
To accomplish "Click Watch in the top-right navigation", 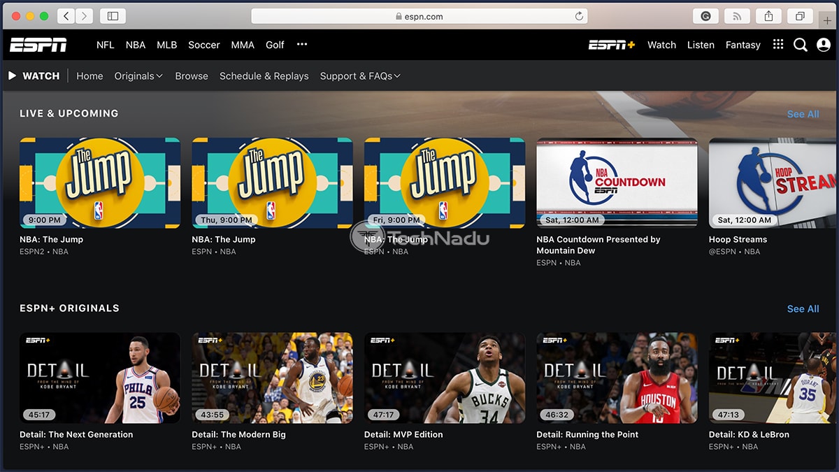I will [x=661, y=45].
